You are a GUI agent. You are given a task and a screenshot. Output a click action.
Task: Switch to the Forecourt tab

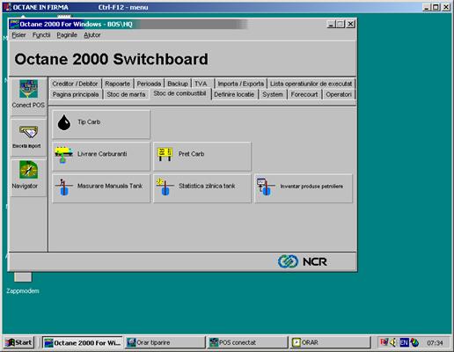click(x=304, y=94)
